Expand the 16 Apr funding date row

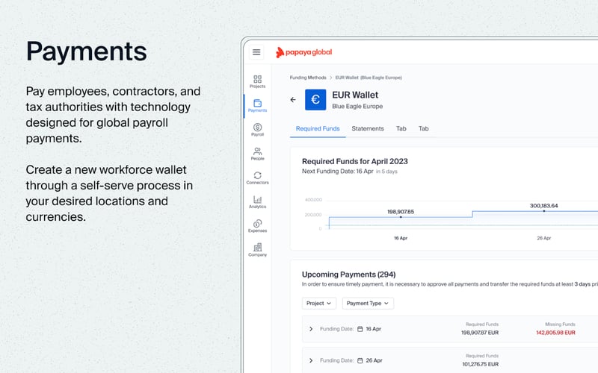311,329
